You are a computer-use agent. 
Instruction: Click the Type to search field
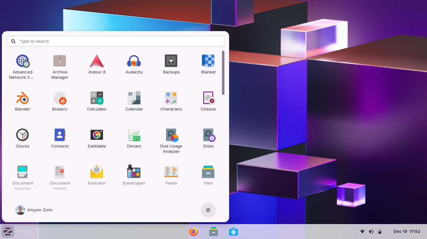pos(115,41)
